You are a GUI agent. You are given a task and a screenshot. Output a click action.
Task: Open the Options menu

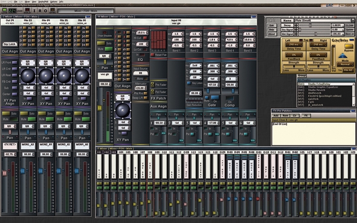[x=54, y=2]
